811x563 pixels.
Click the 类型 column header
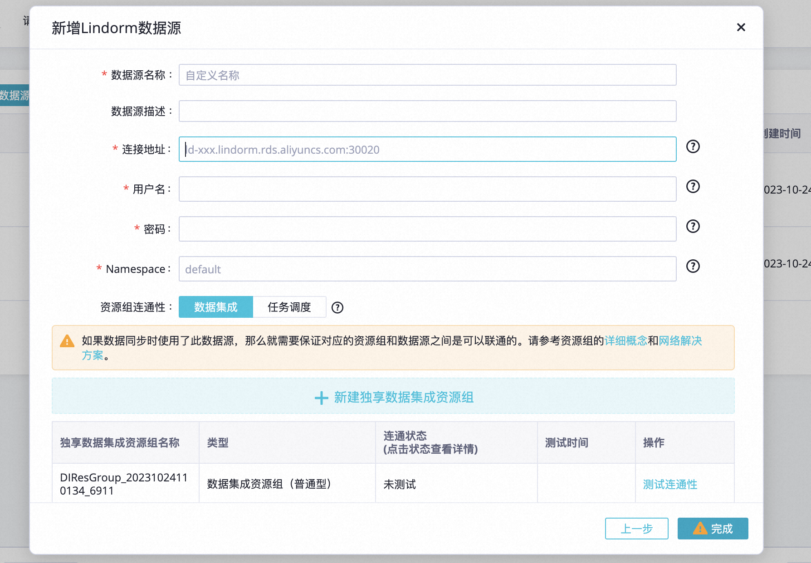[x=287, y=442]
